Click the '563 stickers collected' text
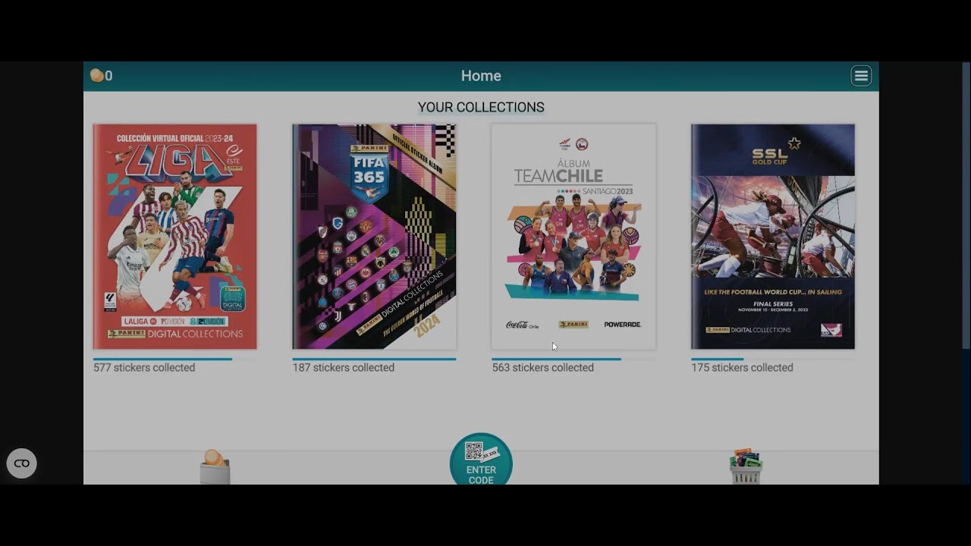The width and height of the screenshot is (971, 546). click(x=543, y=368)
